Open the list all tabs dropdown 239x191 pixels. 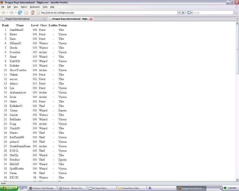tap(237, 19)
